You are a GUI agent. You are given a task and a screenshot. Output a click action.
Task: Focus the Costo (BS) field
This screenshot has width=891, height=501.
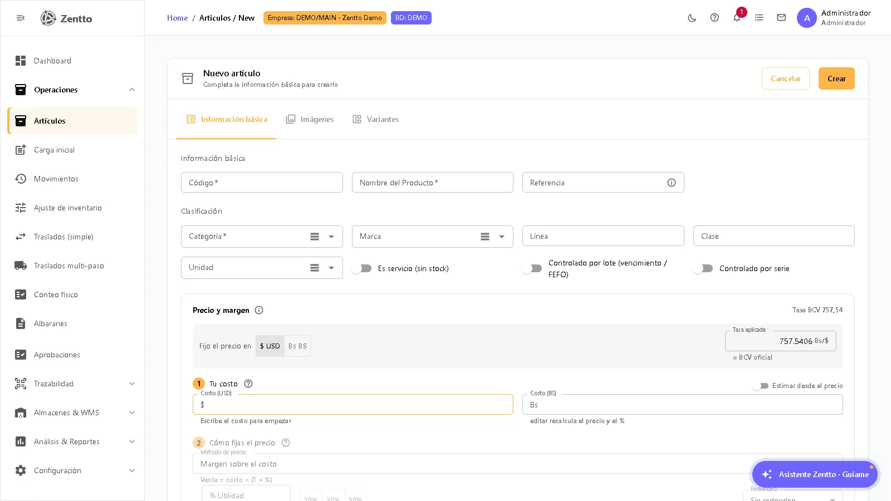(x=683, y=405)
